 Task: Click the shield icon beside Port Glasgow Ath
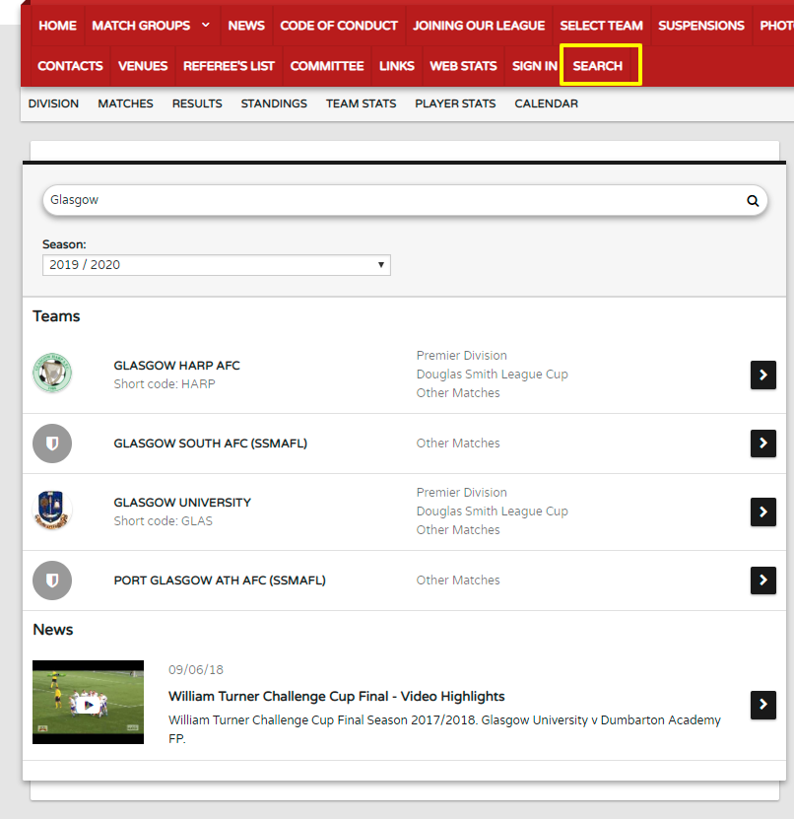click(x=52, y=580)
